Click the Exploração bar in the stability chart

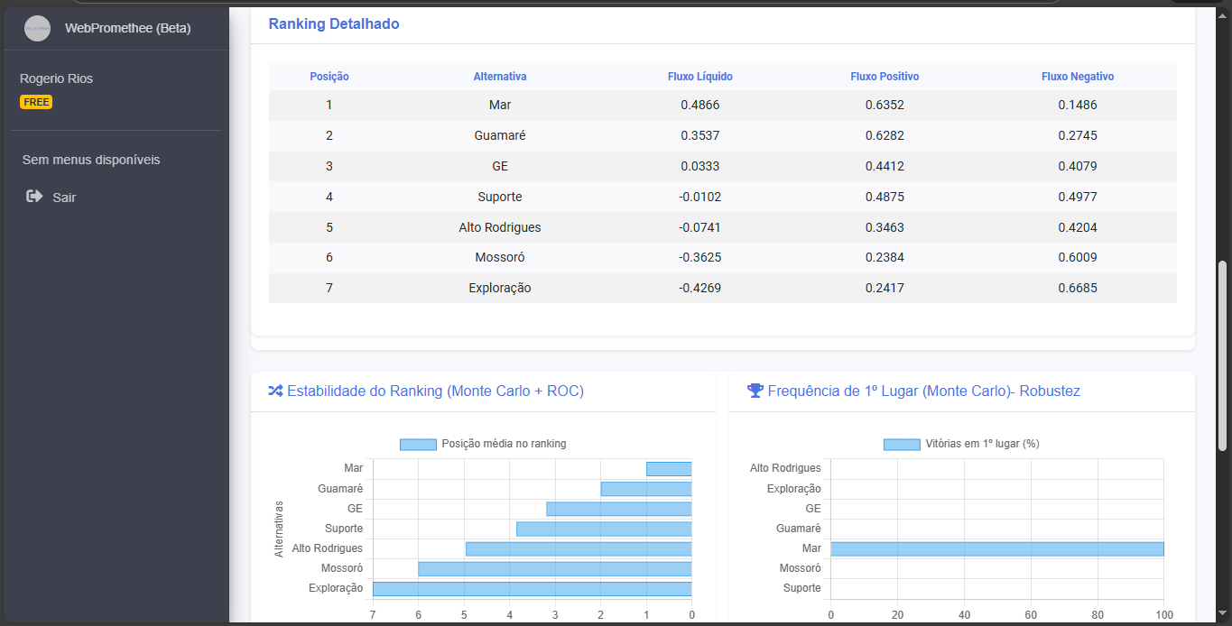532,589
